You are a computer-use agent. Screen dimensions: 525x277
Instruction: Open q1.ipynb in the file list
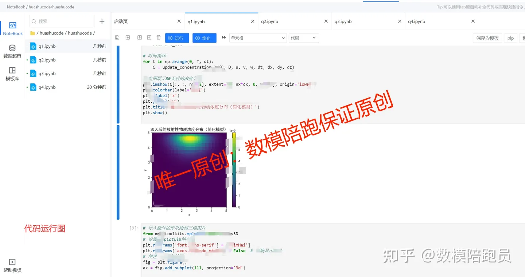[68, 46]
